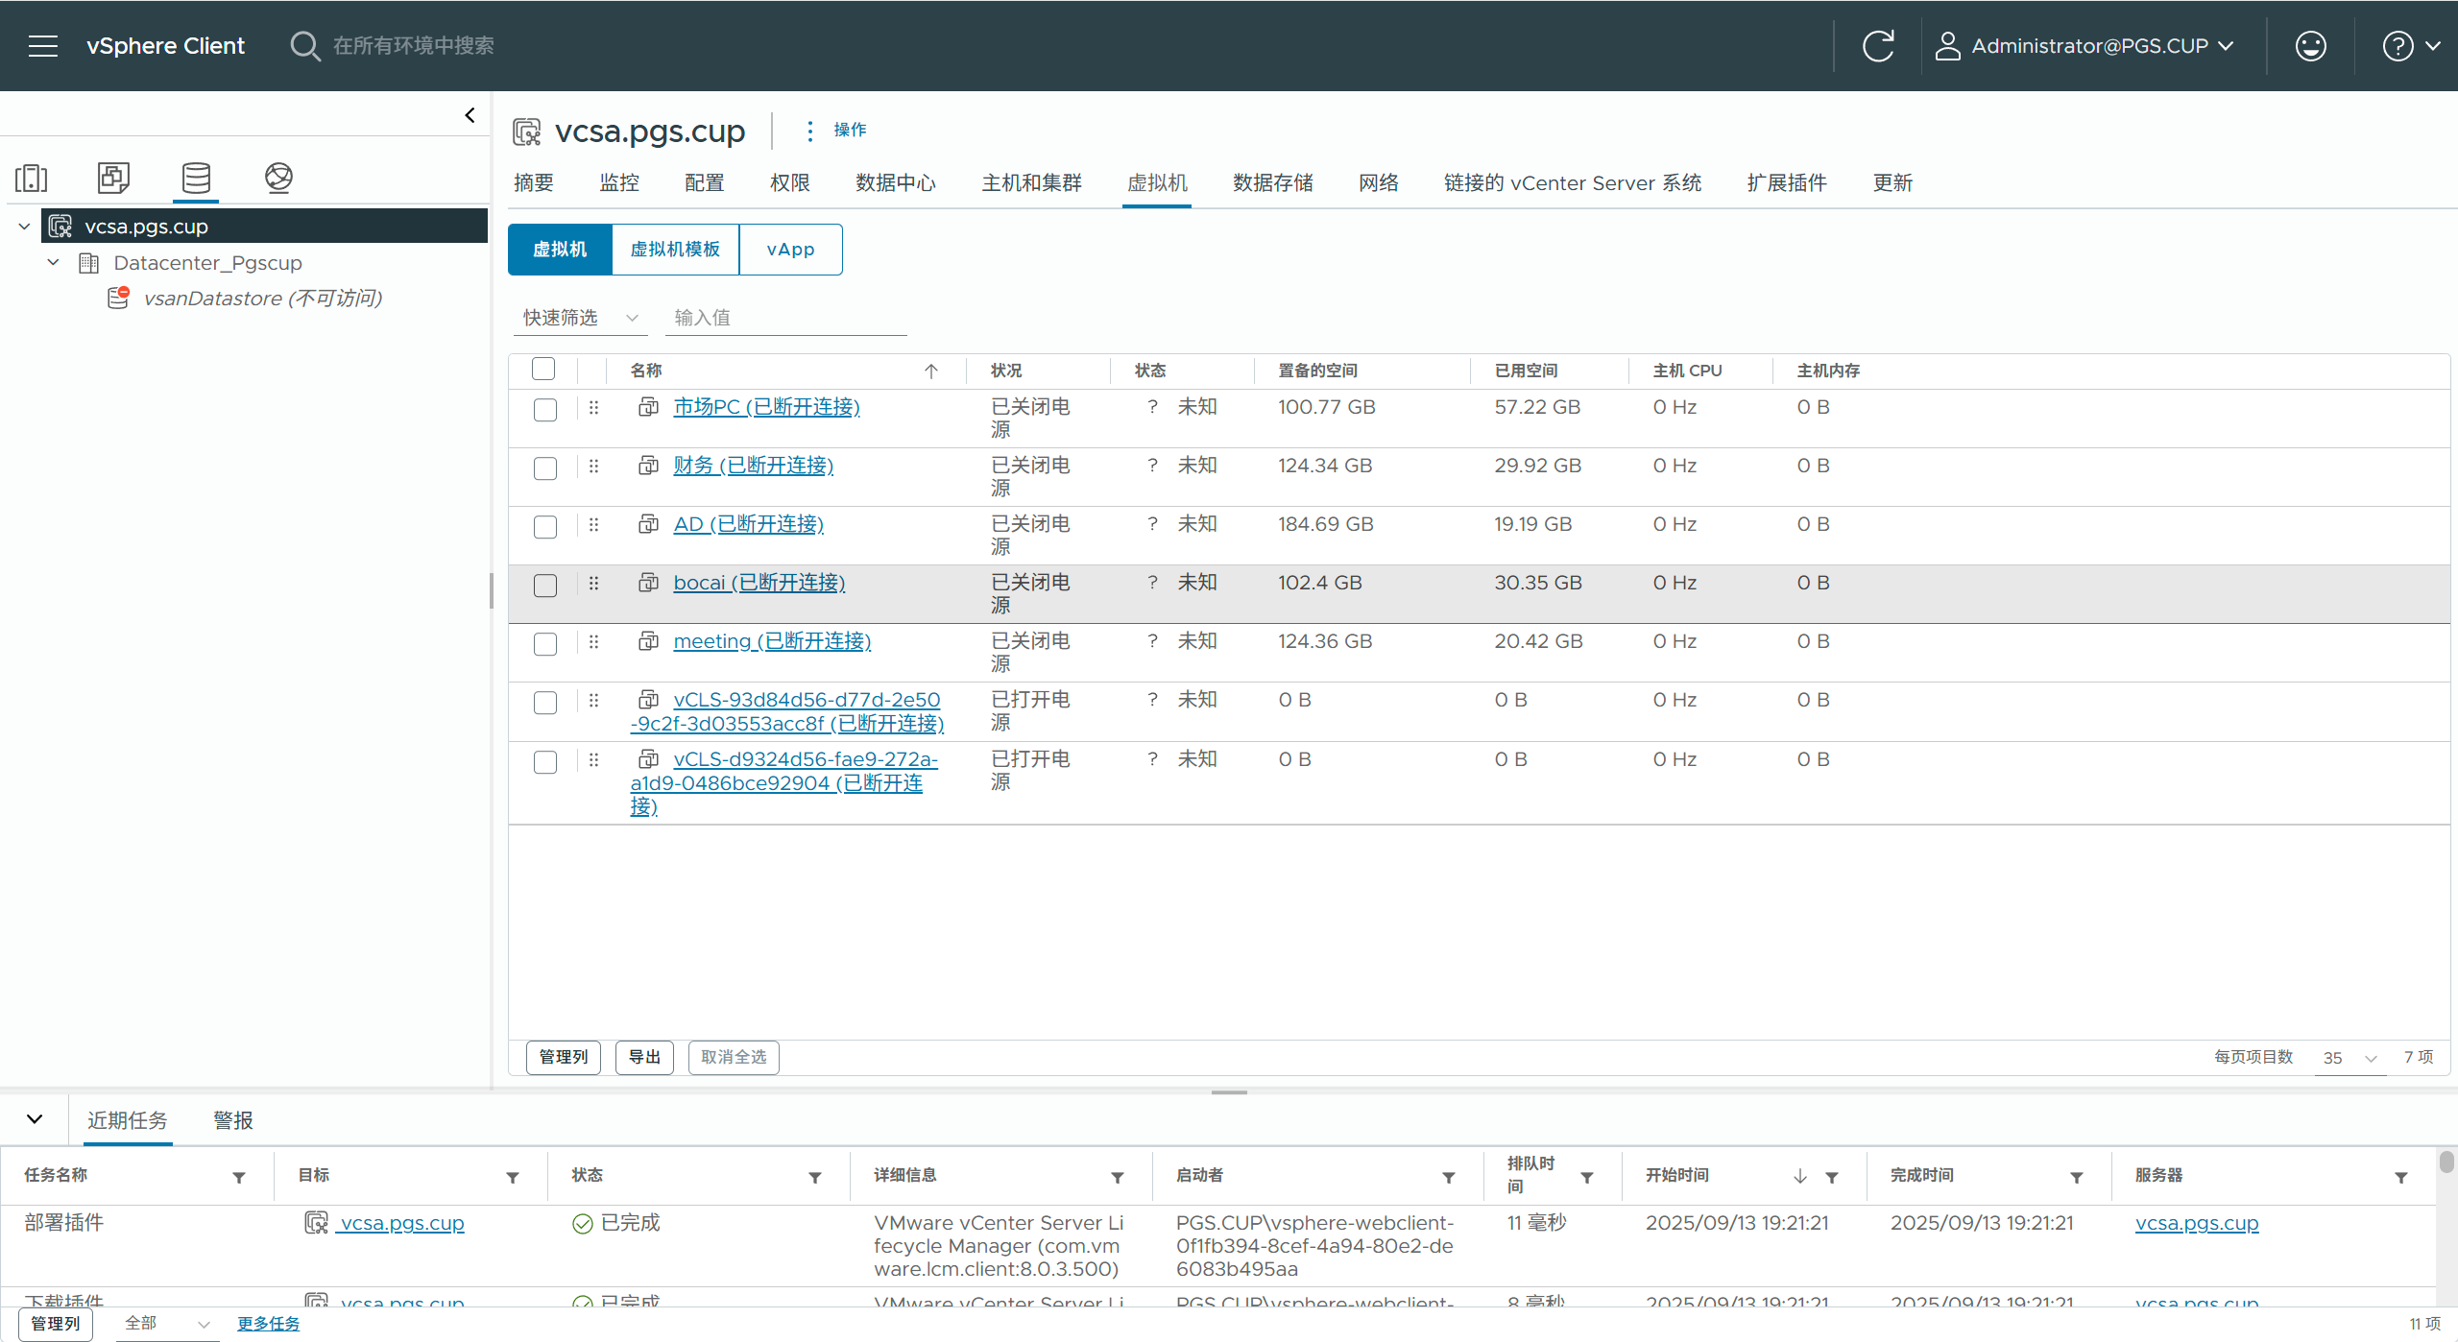Open the 虚拟机模板 sub-tab
Viewport: 2458px width, 1342px height.
coord(675,250)
